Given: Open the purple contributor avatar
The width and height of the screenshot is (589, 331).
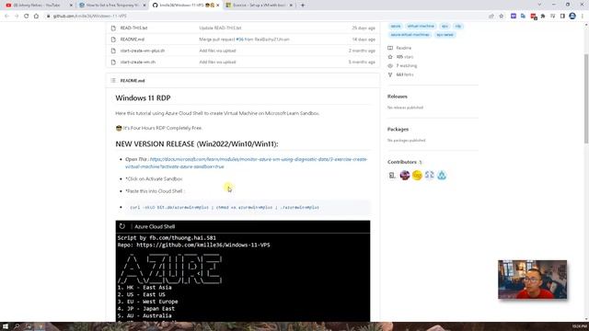Looking at the screenshot, I should click(x=405, y=175).
